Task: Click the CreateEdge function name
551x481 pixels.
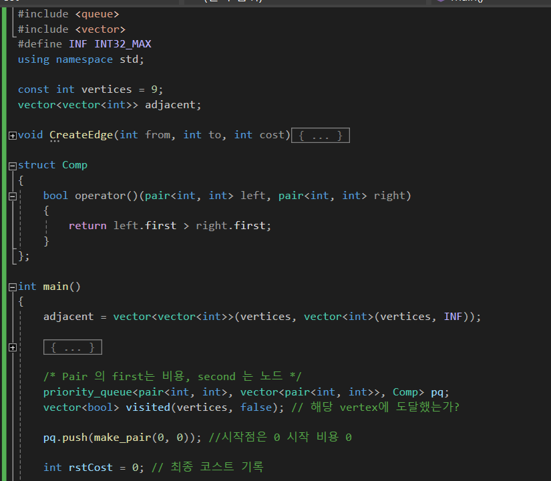Action: [81, 135]
